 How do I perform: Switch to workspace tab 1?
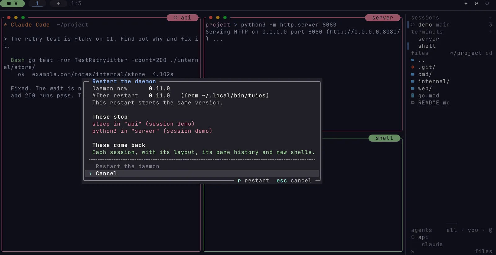[37, 3]
